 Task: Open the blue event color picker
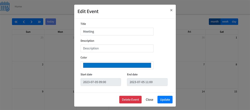tap(117, 65)
